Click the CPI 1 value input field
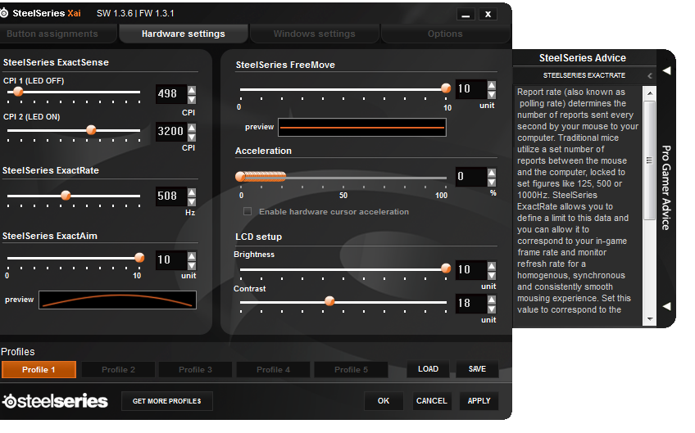 point(169,94)
